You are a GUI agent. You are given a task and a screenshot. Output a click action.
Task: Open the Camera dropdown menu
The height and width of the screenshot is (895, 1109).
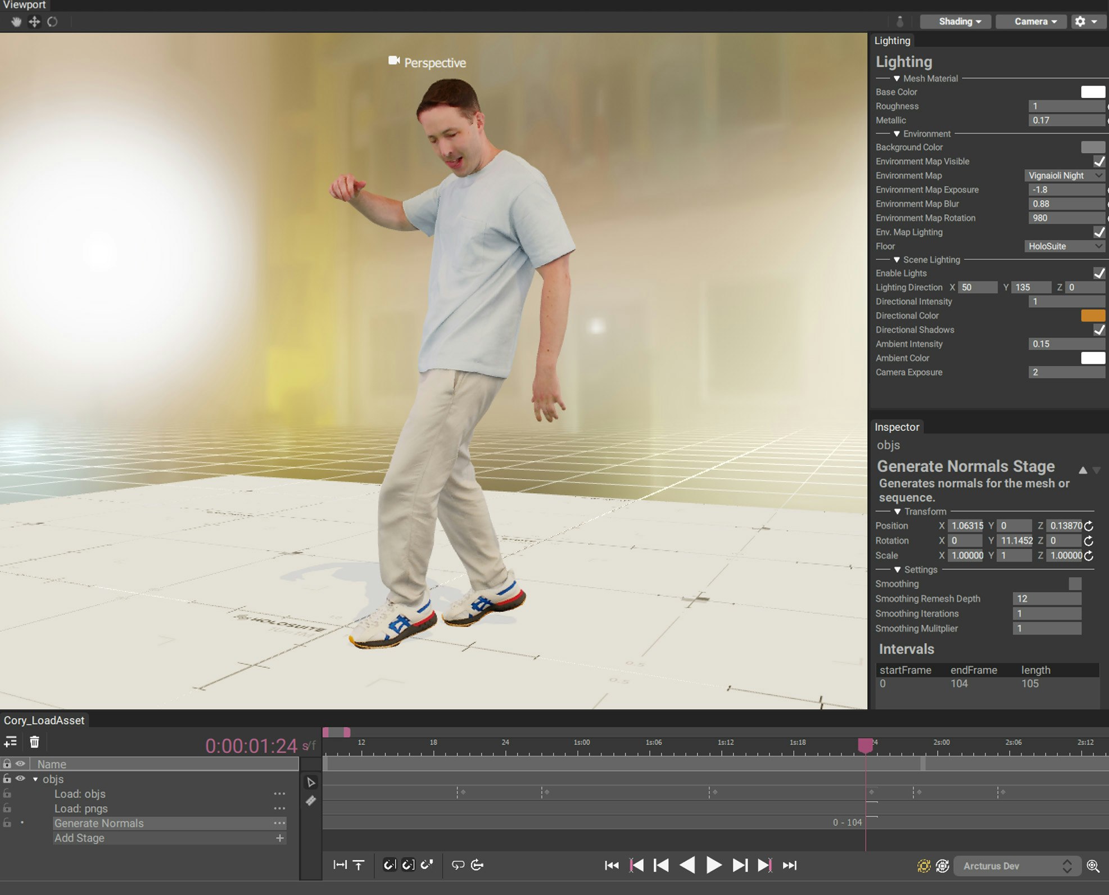point(1030,21)
